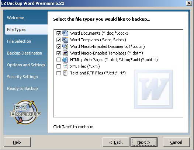
Task: Click the XML Files icon
Action: 65,66
